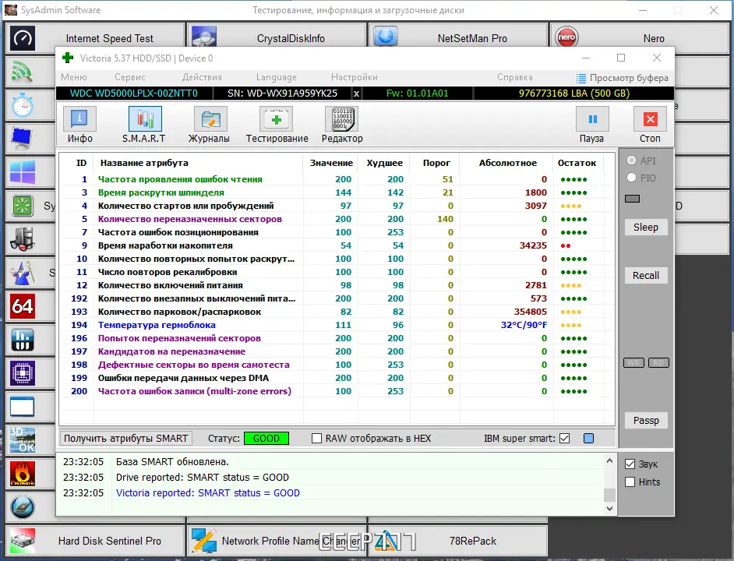Click the blue monitor sidebar icon
The height and width of the screenshot is (561, 734).
pos(22,138)
